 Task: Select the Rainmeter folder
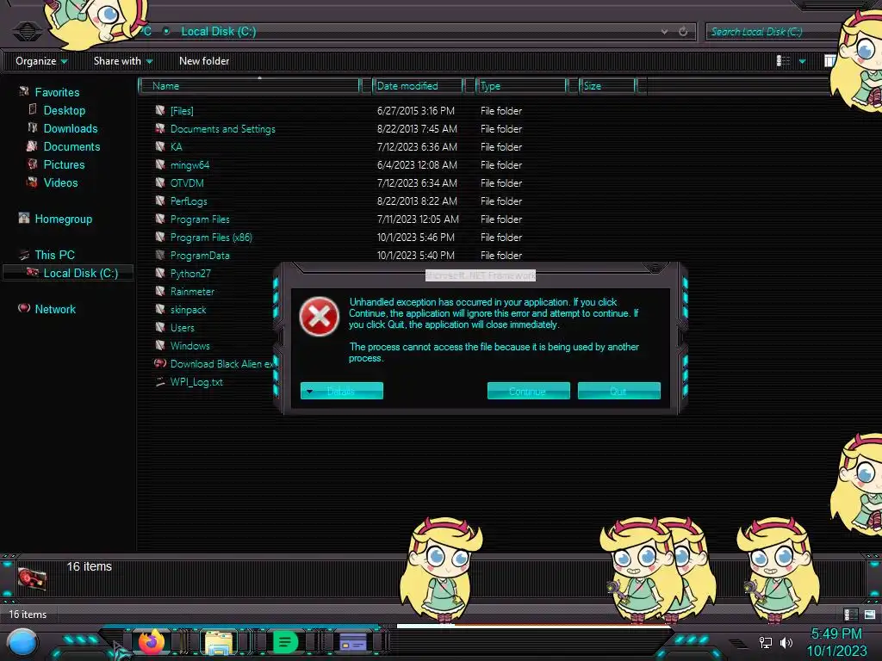coord(192,291)
